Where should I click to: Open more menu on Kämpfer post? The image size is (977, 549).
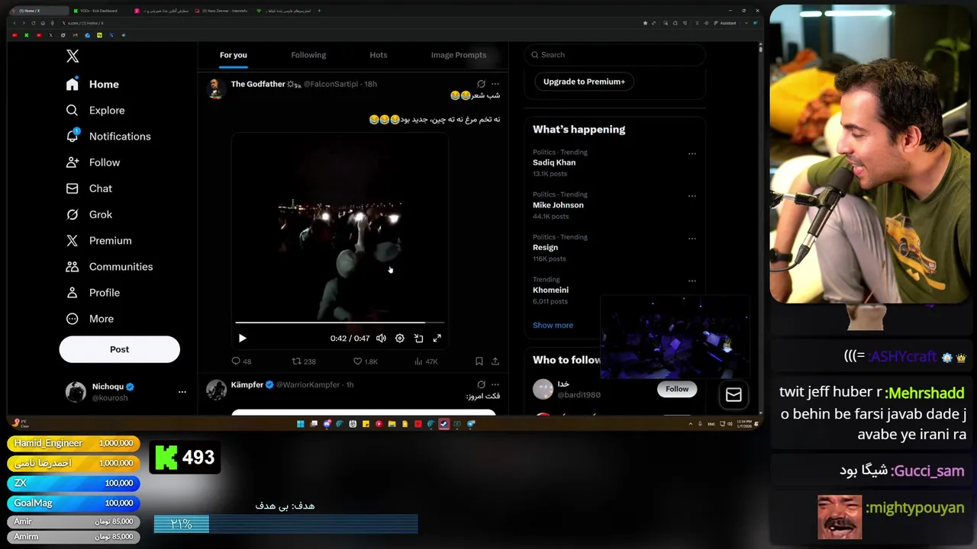coord(495,385)
